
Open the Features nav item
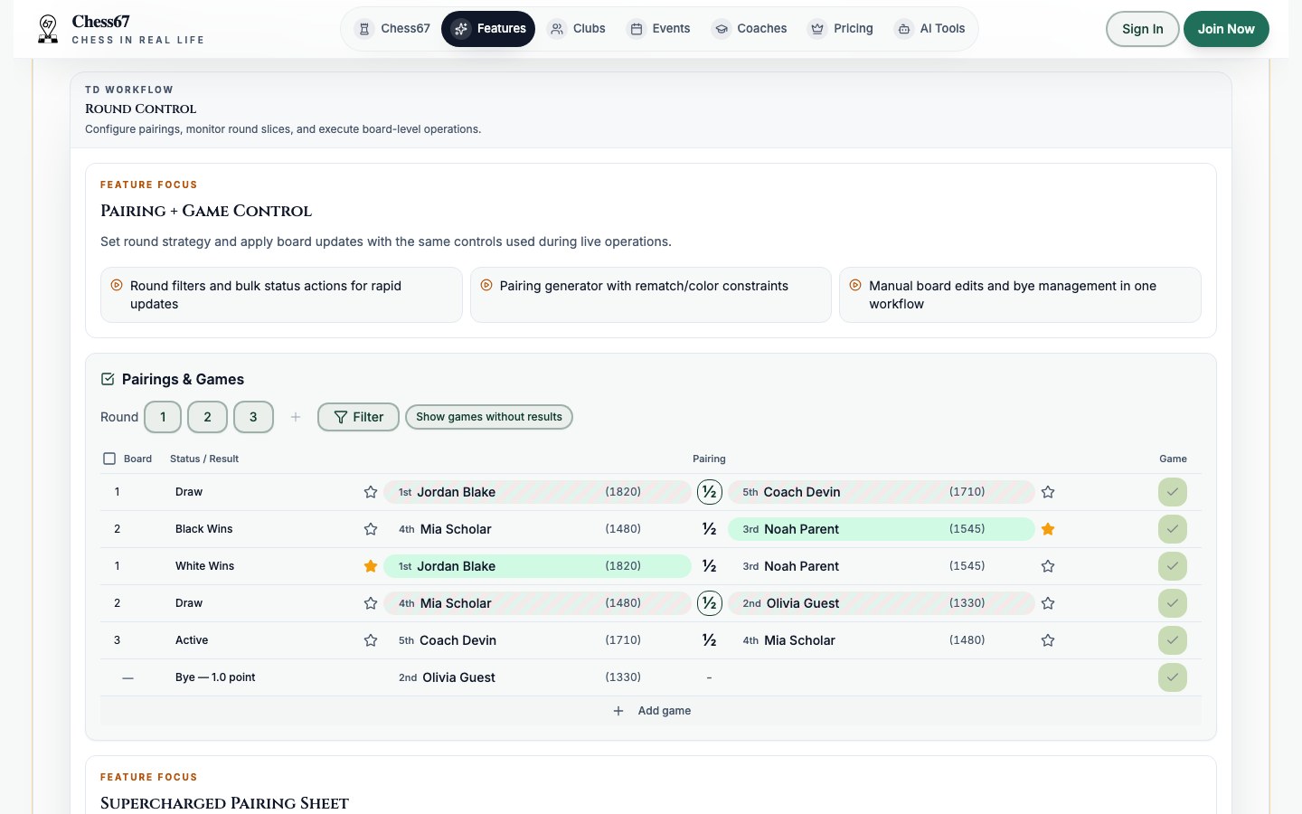(488, 29)
